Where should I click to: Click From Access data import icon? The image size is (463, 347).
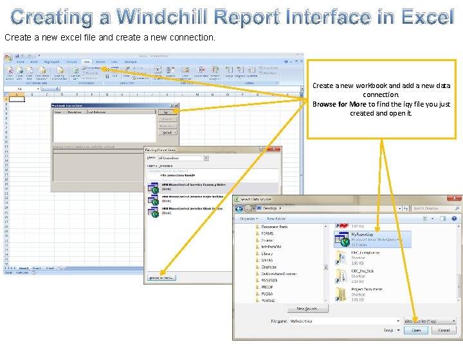tap(10, 73)
